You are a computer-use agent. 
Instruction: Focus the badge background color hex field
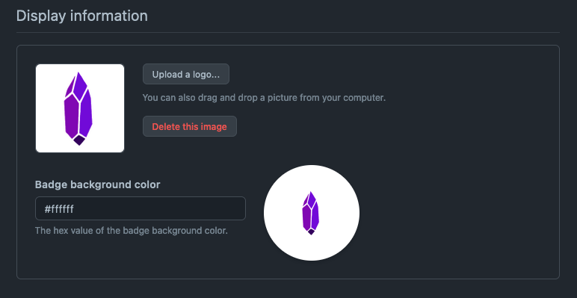click(141, 208)
